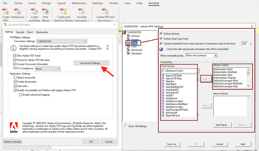Open the Acrobat Comments ribbon icon
Viewport: 259px width, 151px height.
(82, 12)
